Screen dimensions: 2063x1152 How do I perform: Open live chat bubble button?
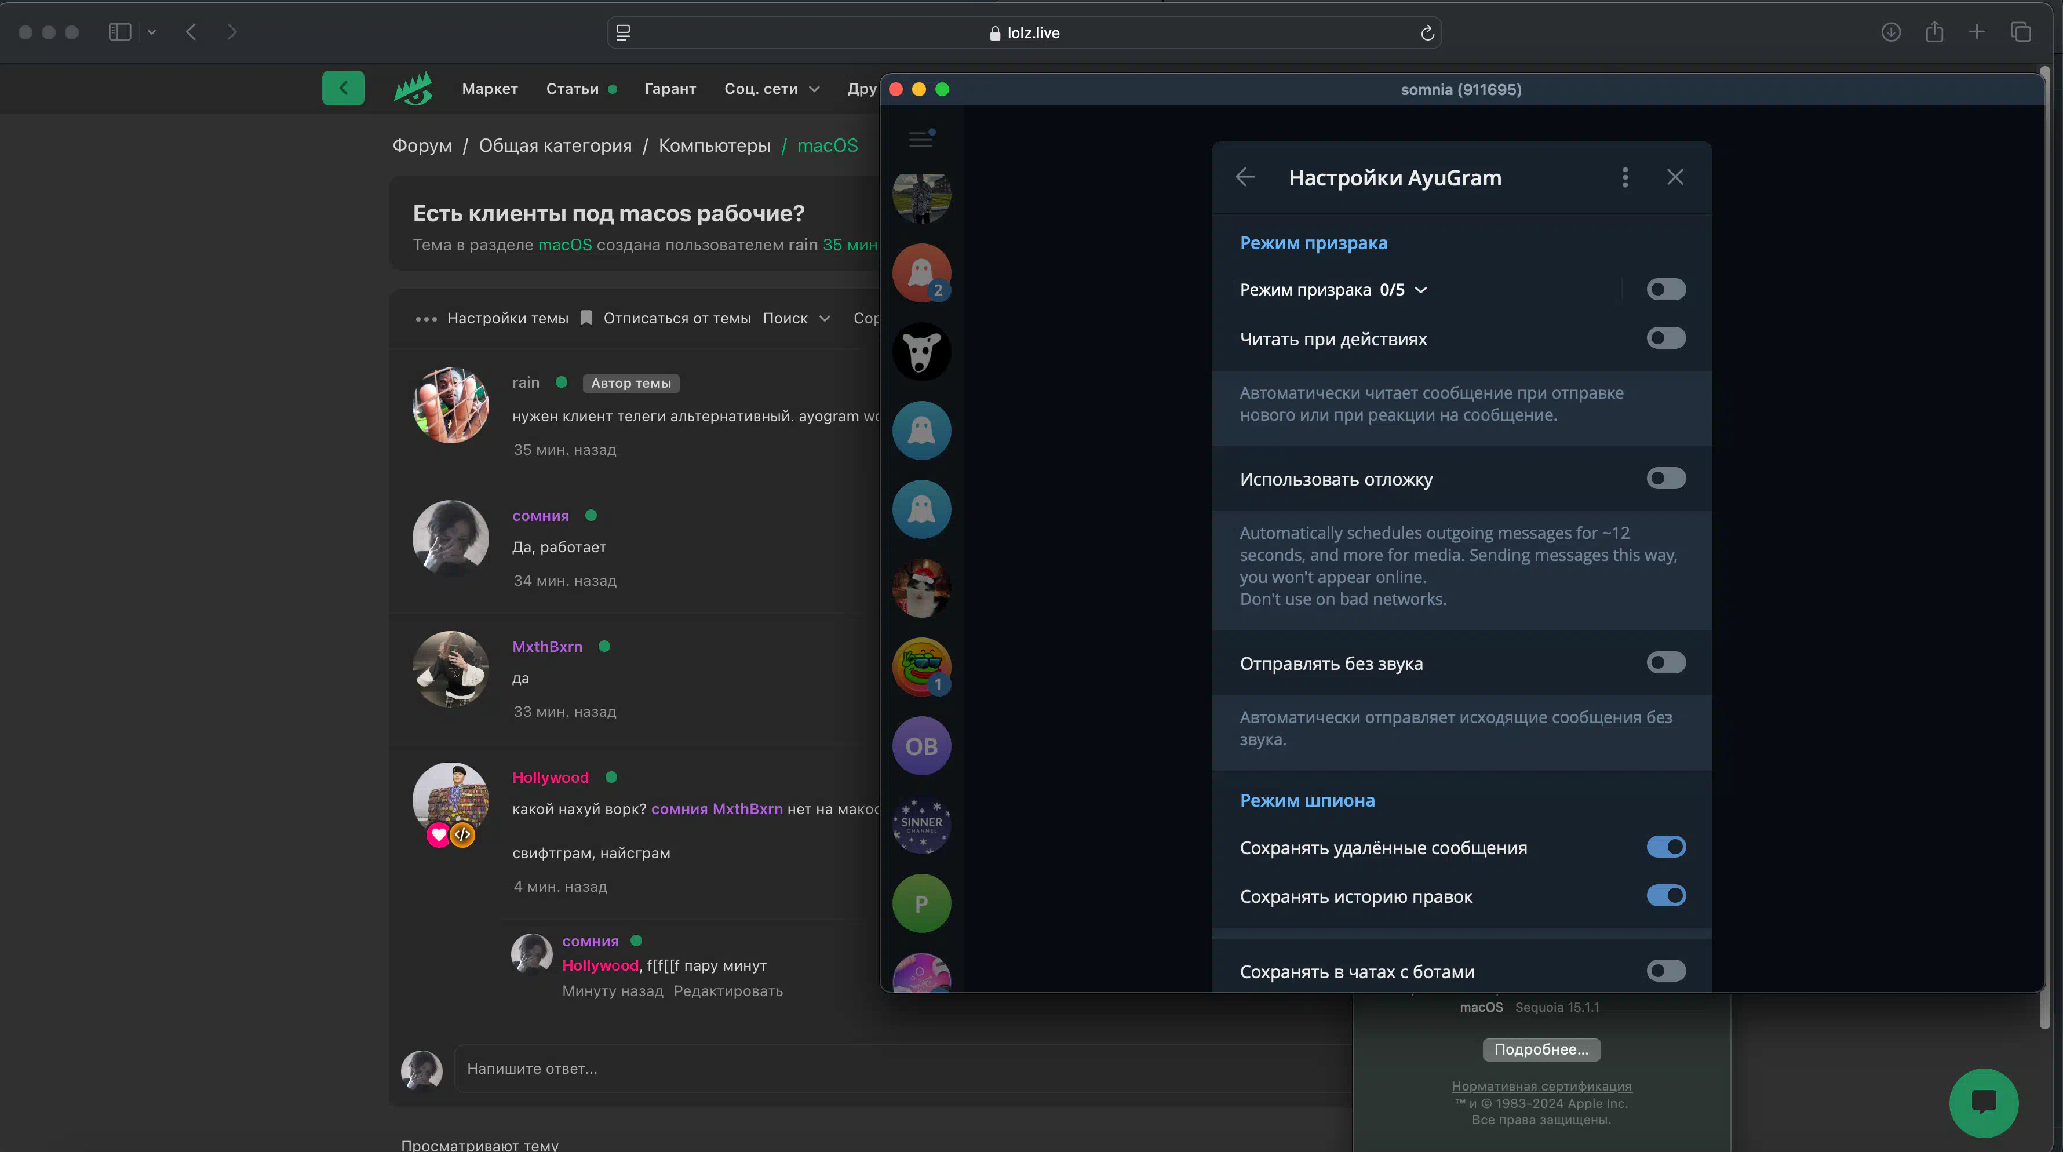[x=1983, y=1103]
